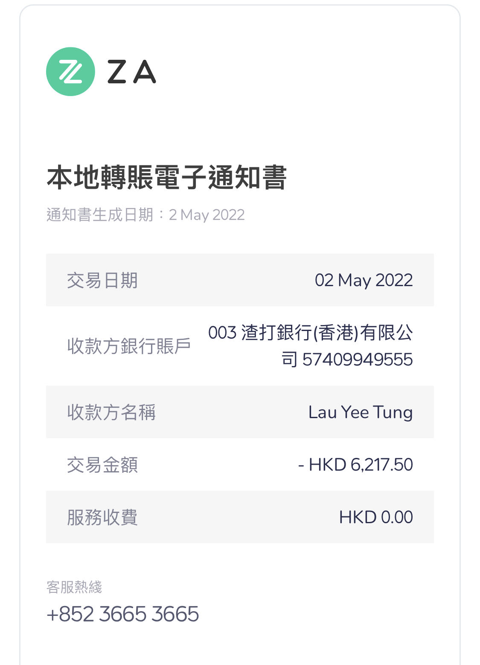Click the minus sign before HKD 6,217.50
Image resolution: width=480 pixels, height=665 pixels.
[301, 465]
